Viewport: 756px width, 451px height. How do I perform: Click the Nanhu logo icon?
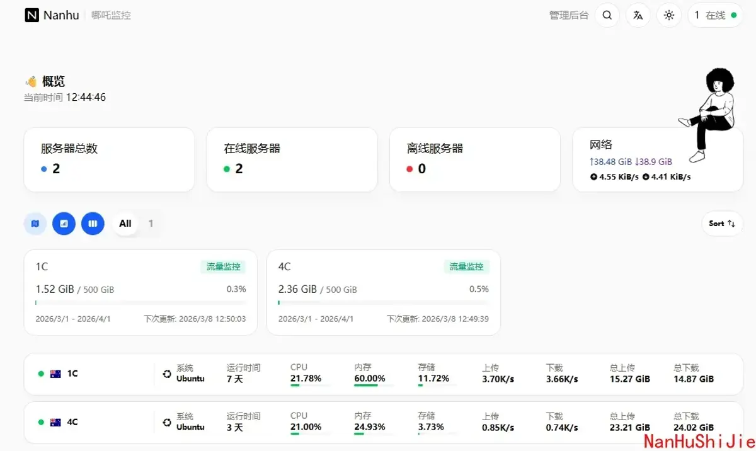coord(31,15)
